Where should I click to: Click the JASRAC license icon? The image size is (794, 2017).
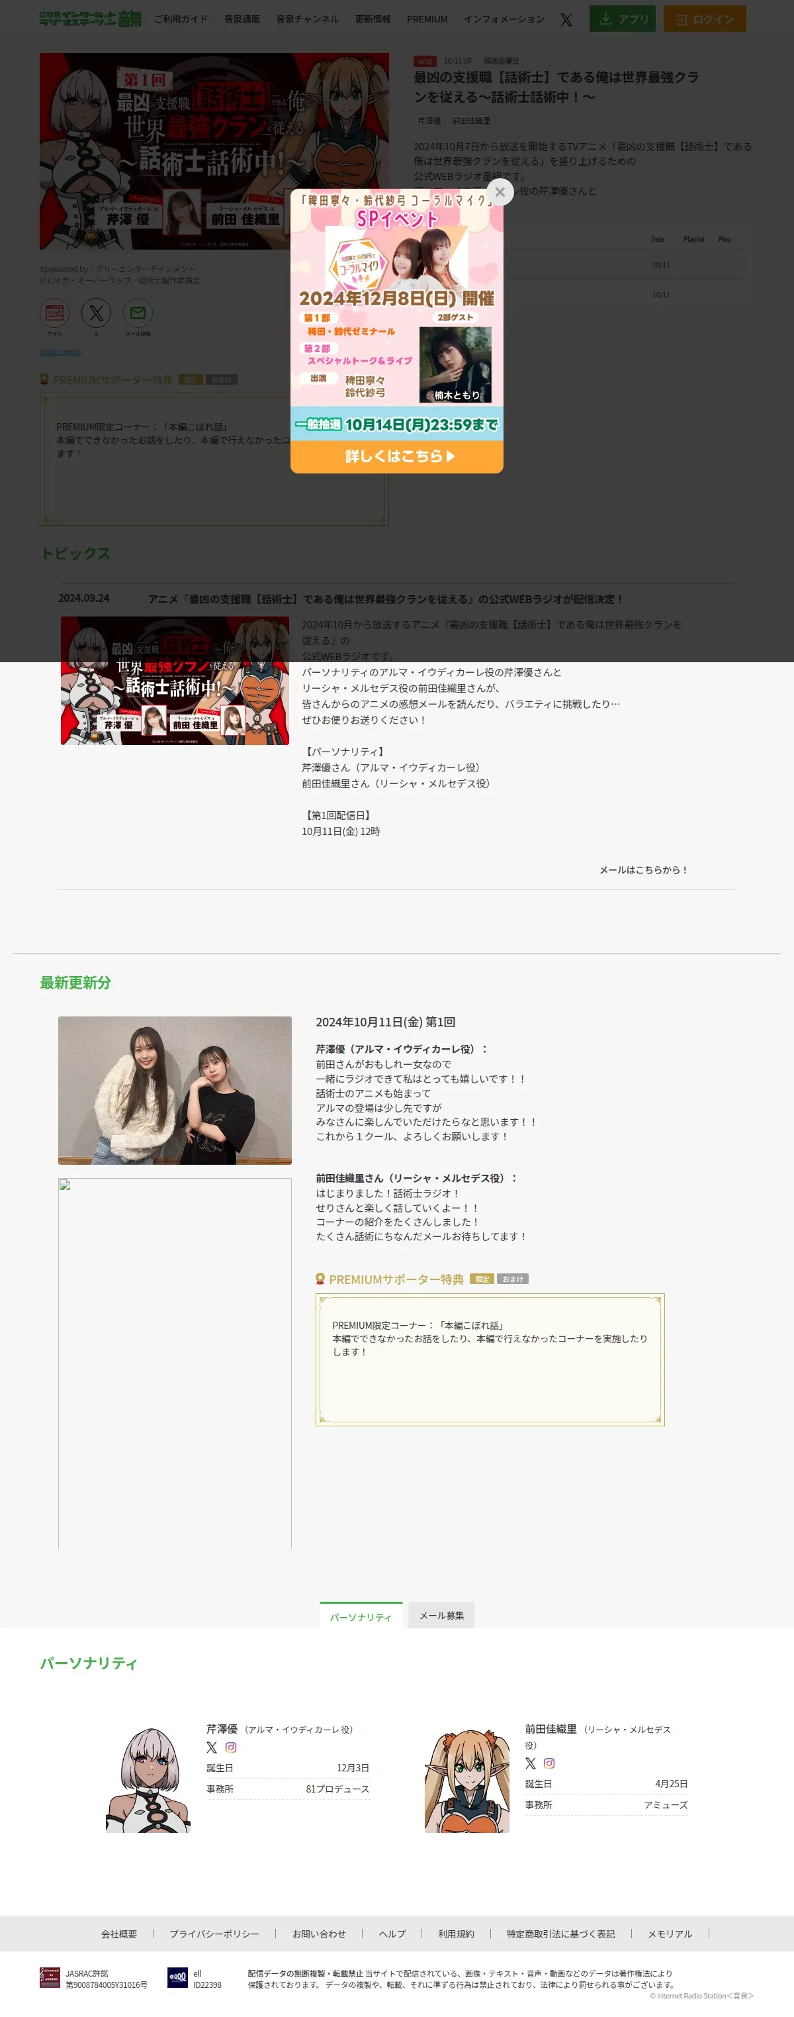[x=50, y=1977]
